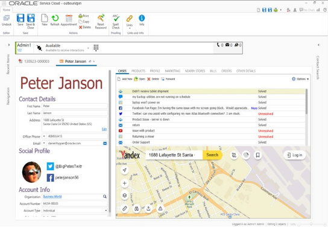The width and height of the screenshot is (328, 227).
Task: Refresh the contact workspace
Action: (55, 20)
